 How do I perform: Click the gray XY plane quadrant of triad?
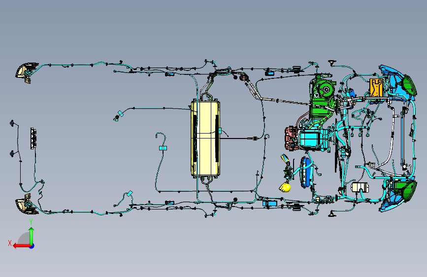(24, 239)
